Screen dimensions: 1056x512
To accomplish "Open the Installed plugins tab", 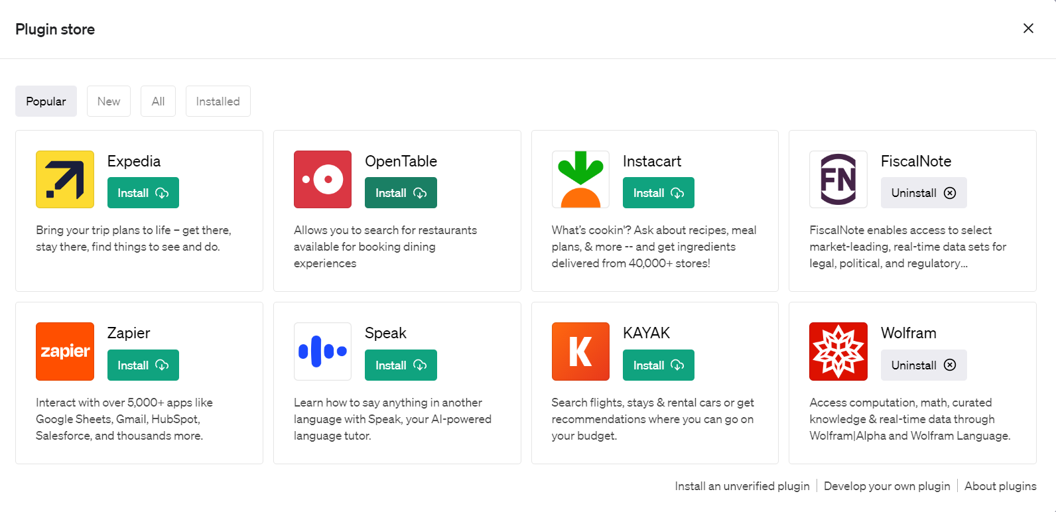I will [x=218, y=101].
